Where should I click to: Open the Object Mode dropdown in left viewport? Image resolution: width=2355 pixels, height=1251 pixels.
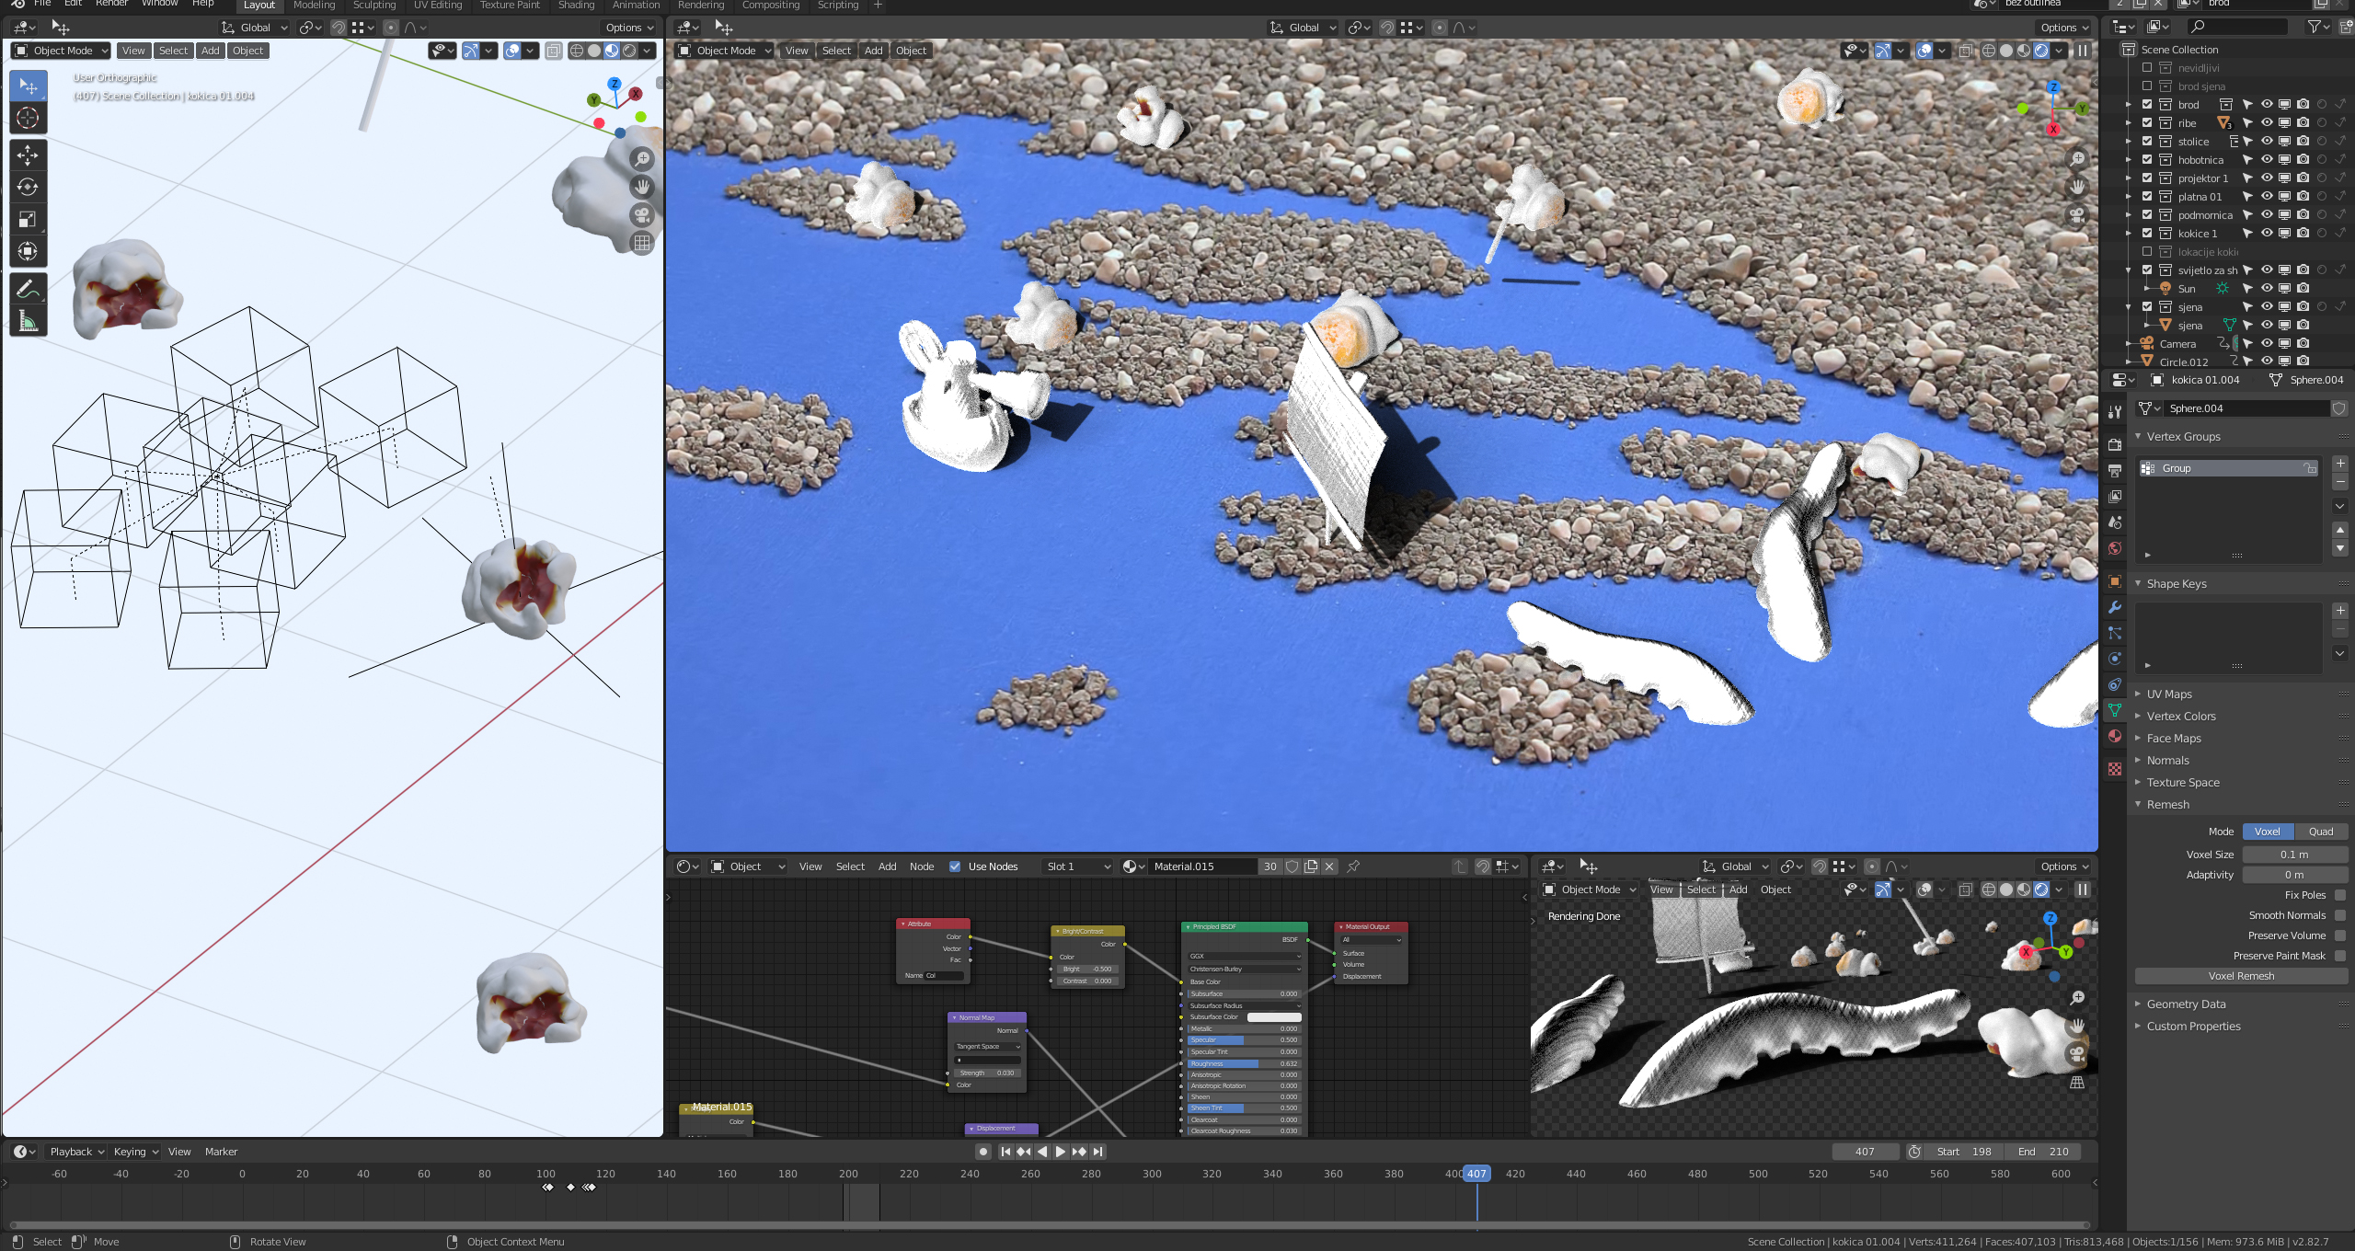(62, 51)
